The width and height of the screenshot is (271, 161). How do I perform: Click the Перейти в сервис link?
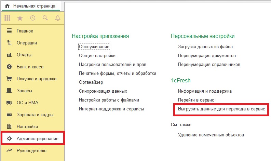pos(196,100)
